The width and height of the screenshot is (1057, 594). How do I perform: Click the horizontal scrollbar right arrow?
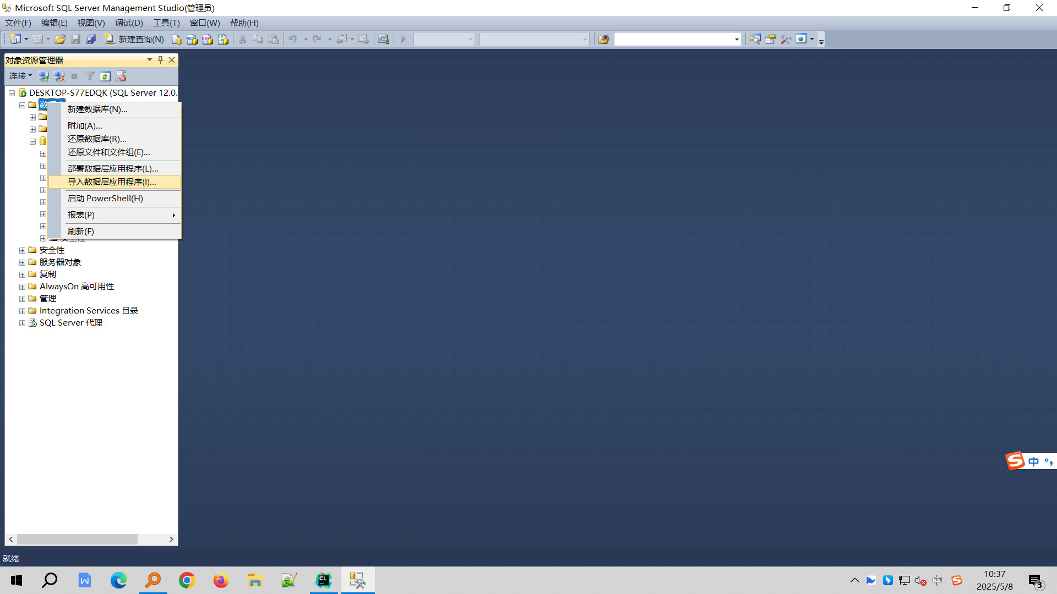[x=171, y=539]
